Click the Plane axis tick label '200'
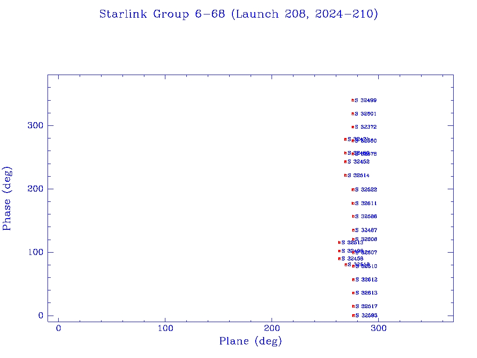 pos(272,328)
